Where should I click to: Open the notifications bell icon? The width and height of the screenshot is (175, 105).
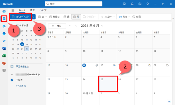132,4
